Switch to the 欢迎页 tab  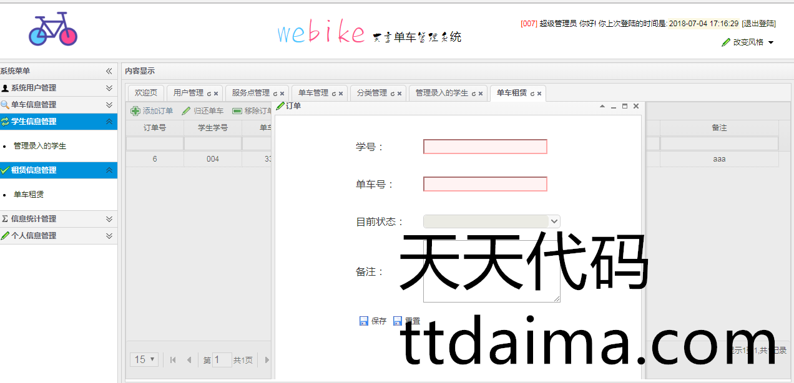click(x=146, y=93)
